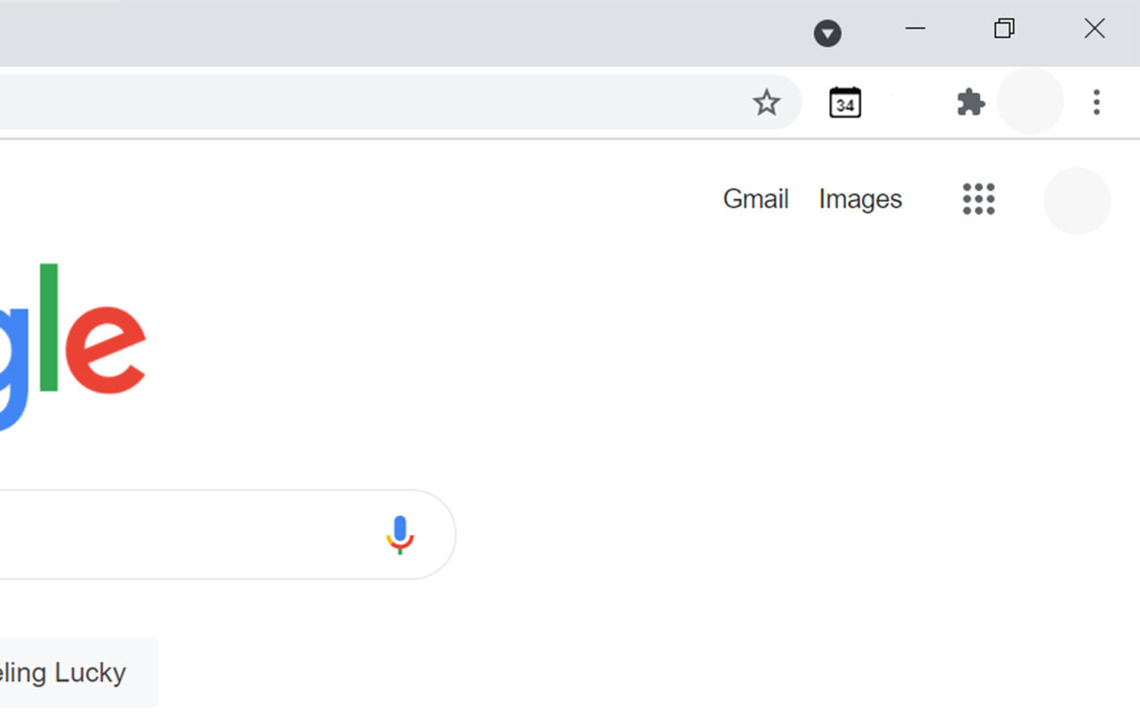Click the empty tab strip area
Image resolution: width=1140 pixels, height=712 pixels.
445,33
